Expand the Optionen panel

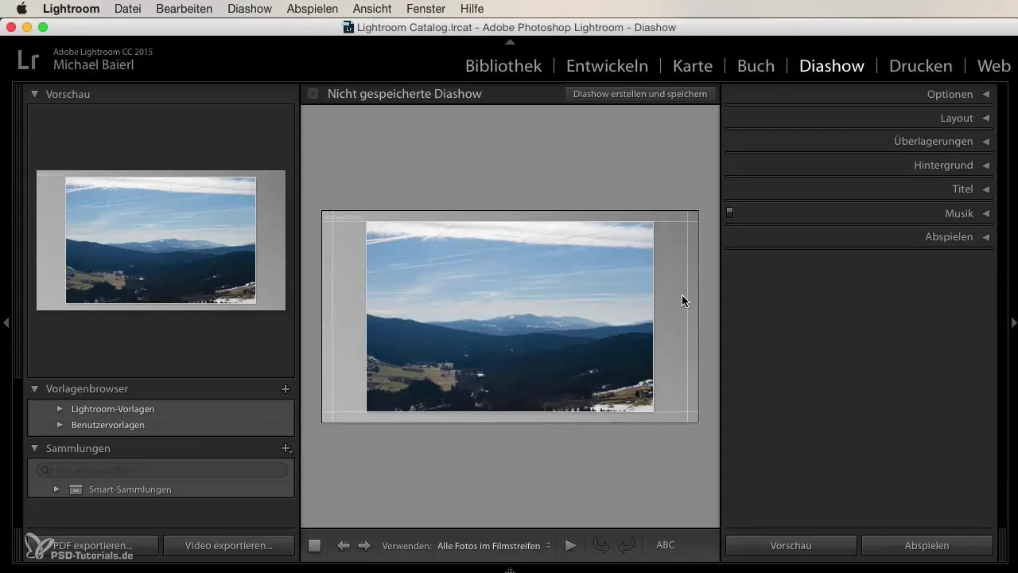(x=950, y=94)
